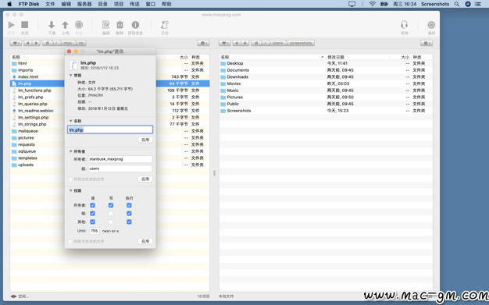Click the home icon in the local path bar

click(256, 43)
